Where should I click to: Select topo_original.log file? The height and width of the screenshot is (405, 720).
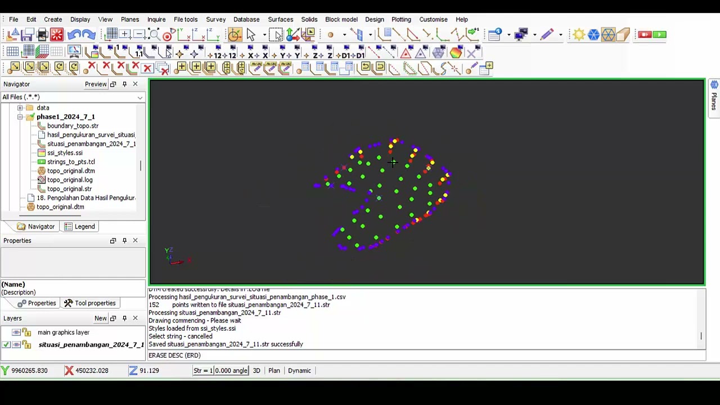(x=70, y=179)
